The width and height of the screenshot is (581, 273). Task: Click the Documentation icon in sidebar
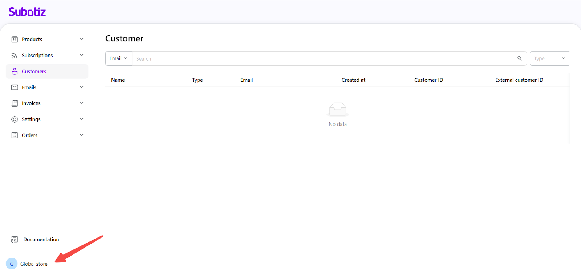coord(15,240)
